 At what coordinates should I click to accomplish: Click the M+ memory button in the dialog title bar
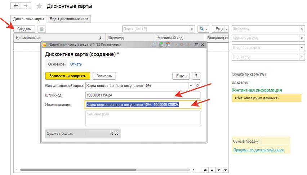[x=182, y=45]
